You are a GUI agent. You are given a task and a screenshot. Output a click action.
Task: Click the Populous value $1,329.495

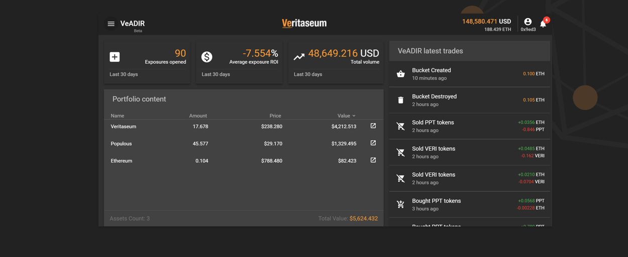344,144
